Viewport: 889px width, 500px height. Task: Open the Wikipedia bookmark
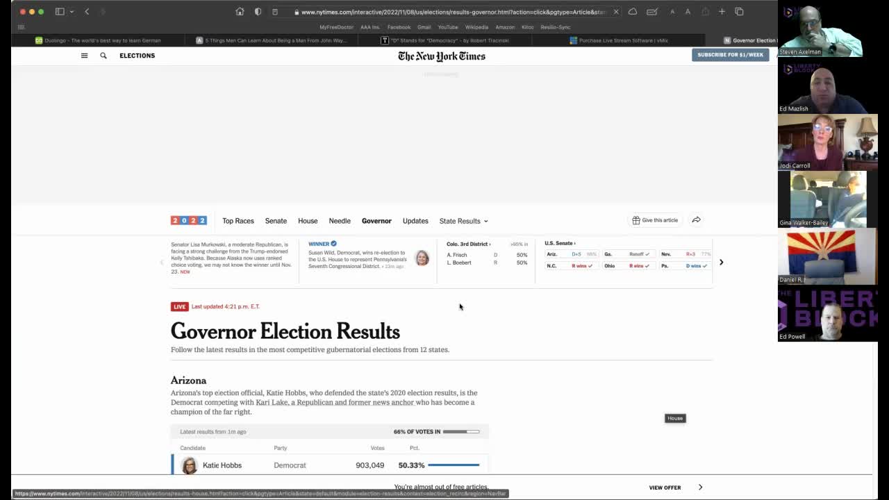476,27
